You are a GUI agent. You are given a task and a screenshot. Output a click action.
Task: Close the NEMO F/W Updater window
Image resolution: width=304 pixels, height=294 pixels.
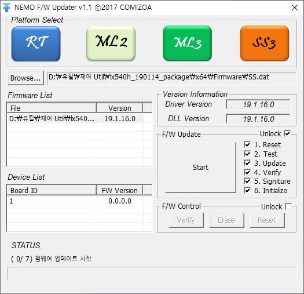coord(295,8)
